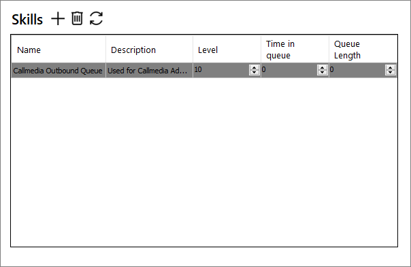This screenshot has width=411, height=267.
Task: Select the 'Used for Callmedia Ad...' description cell
Action: click(x=150, y=71)
